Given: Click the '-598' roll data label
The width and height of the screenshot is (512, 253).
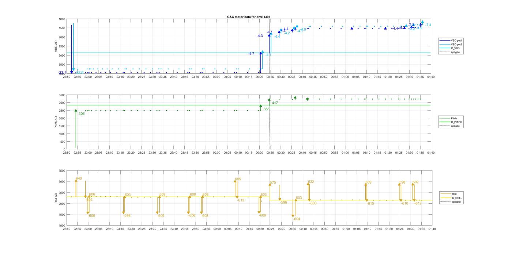Looking at the screenshot, I should click(x=127, y=216).
